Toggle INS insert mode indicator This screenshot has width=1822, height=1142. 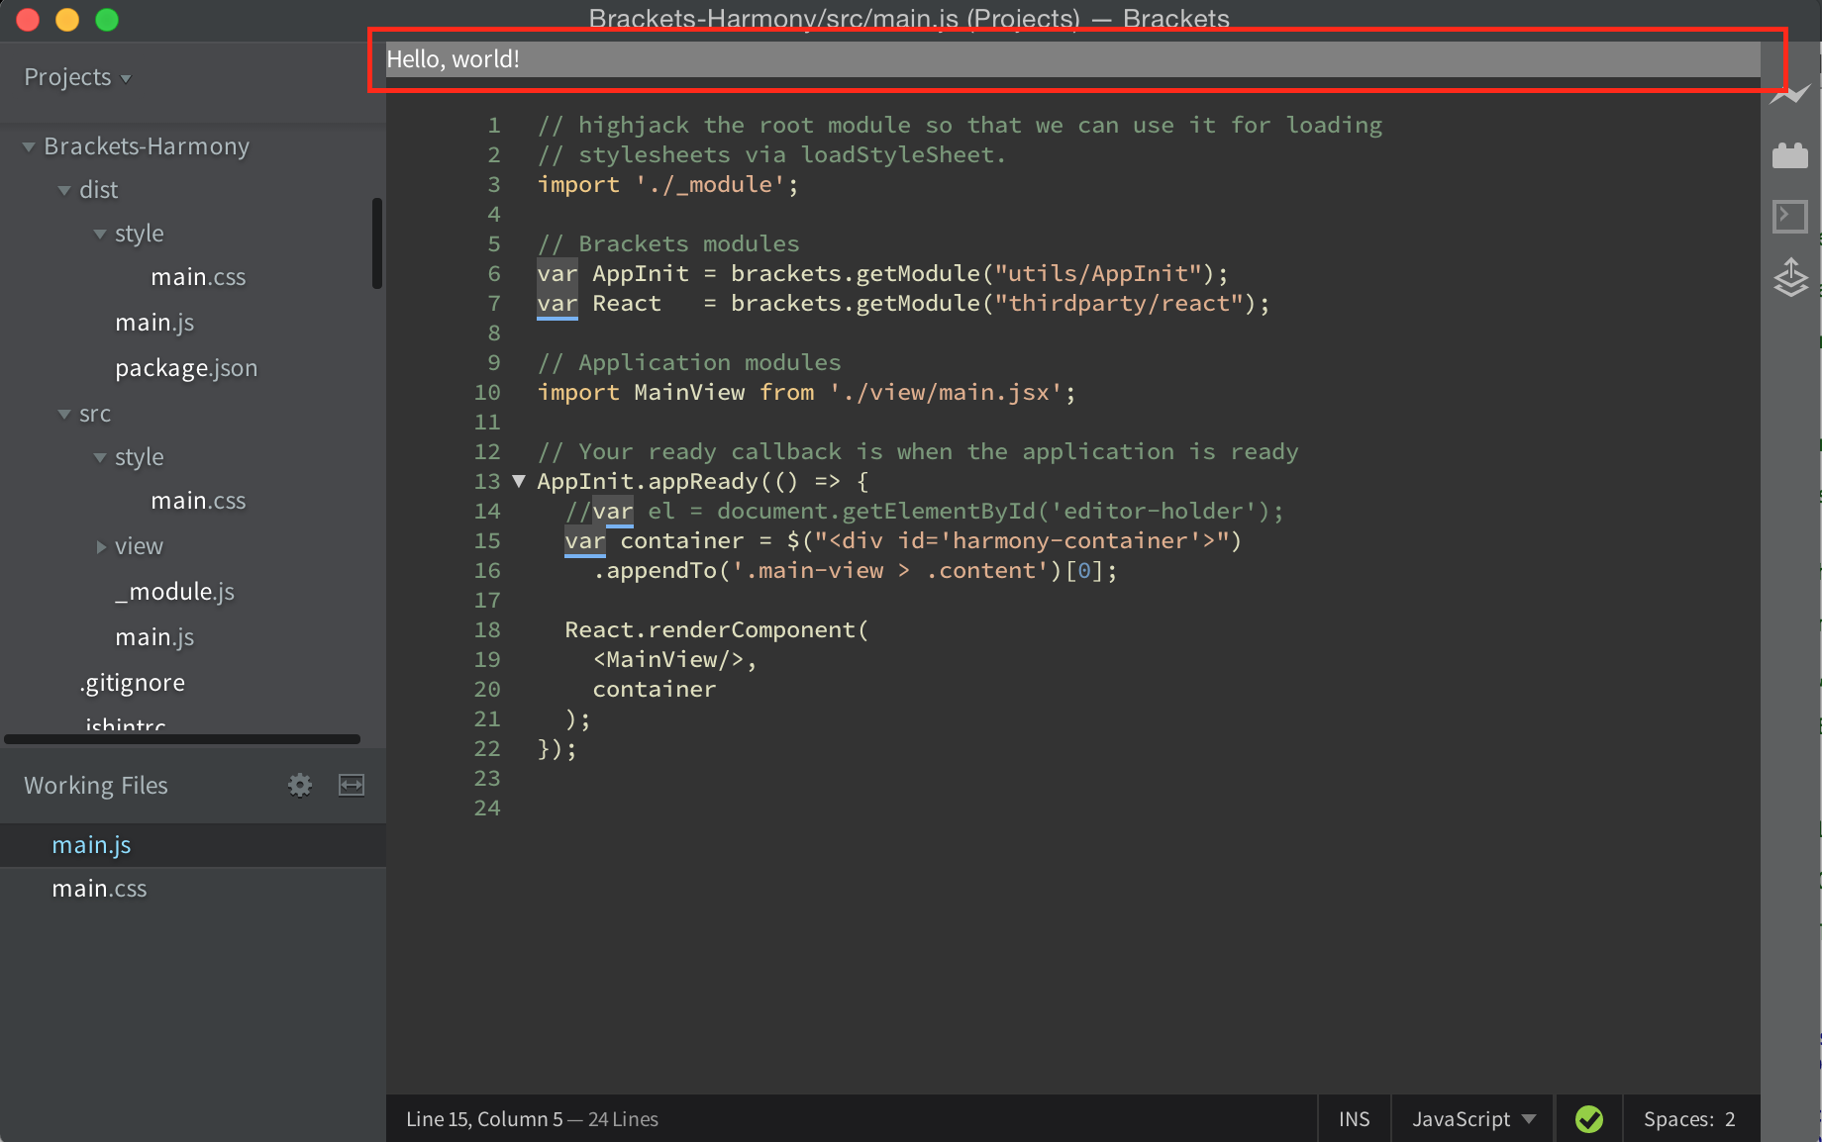1354,1118
